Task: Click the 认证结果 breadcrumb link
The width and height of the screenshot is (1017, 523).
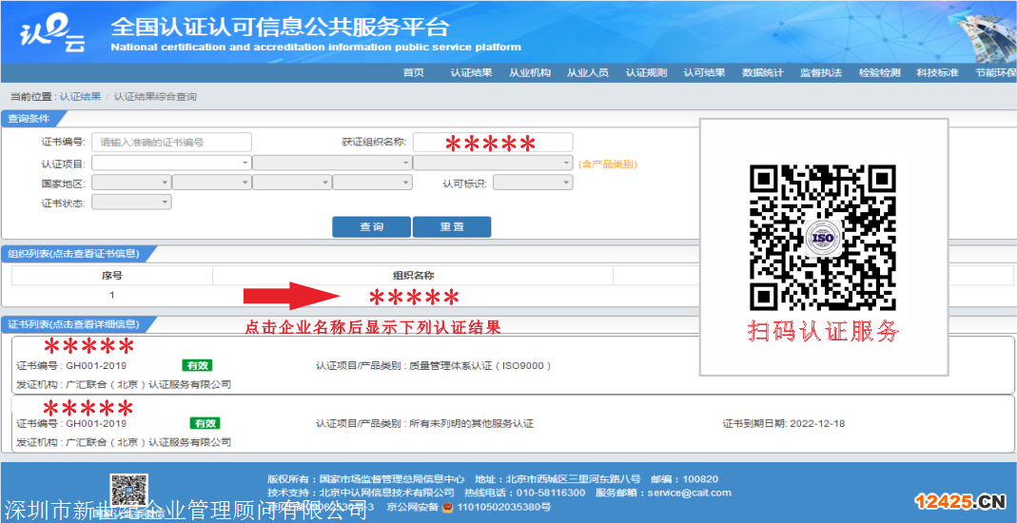Action: pyautogui.click(x=80, y=97)
